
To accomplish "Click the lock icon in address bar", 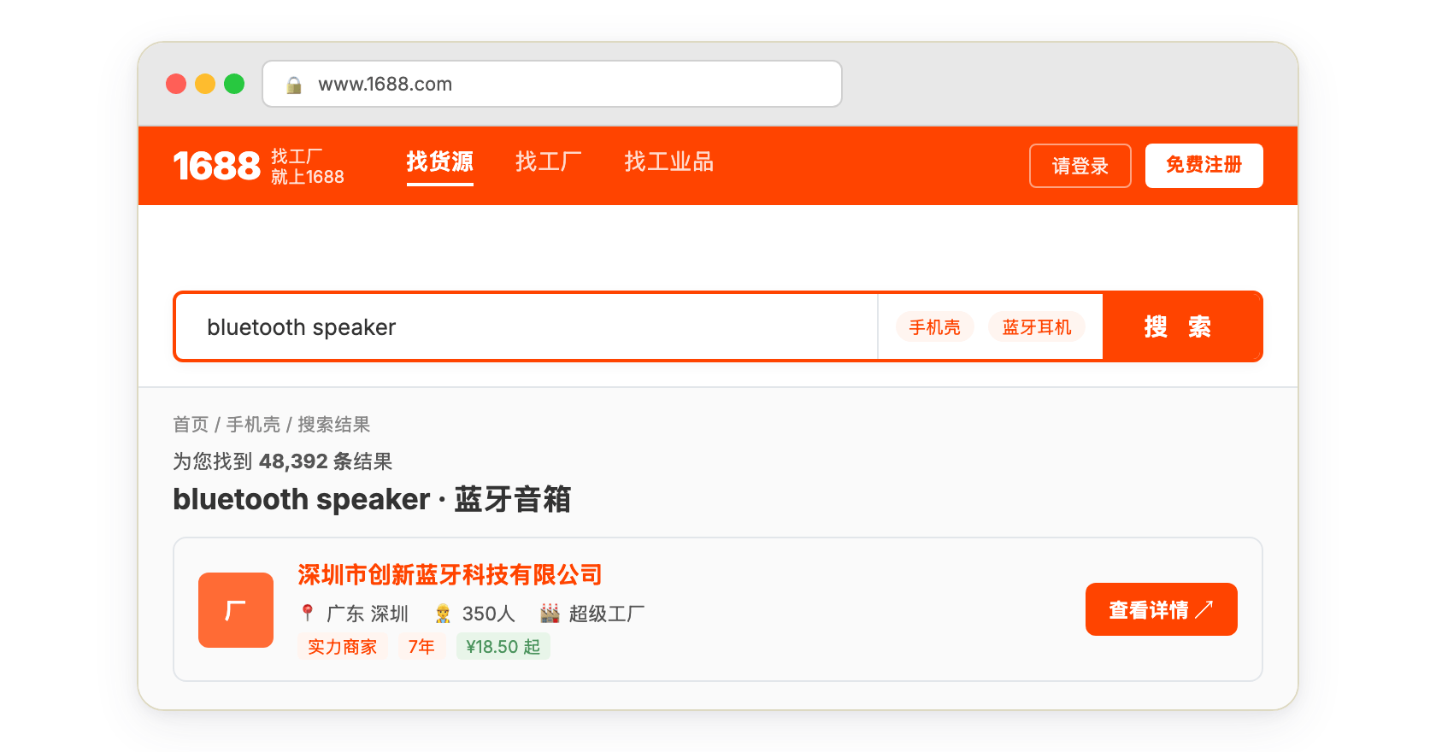I will point(294,85).
